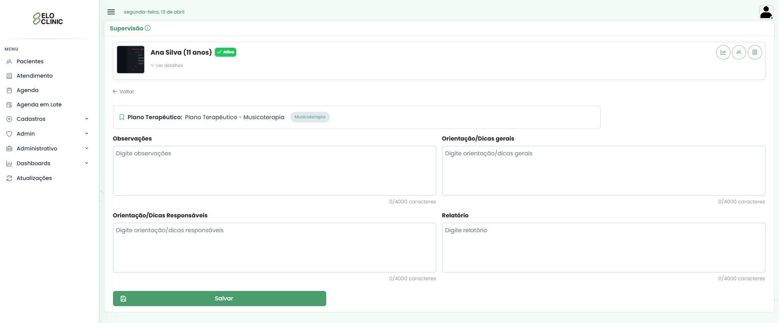The height and width of the screenshot is (323, 779).
Task: Click Ana Silva's patient photo thumbnail
Action: (x=131, y=60)
